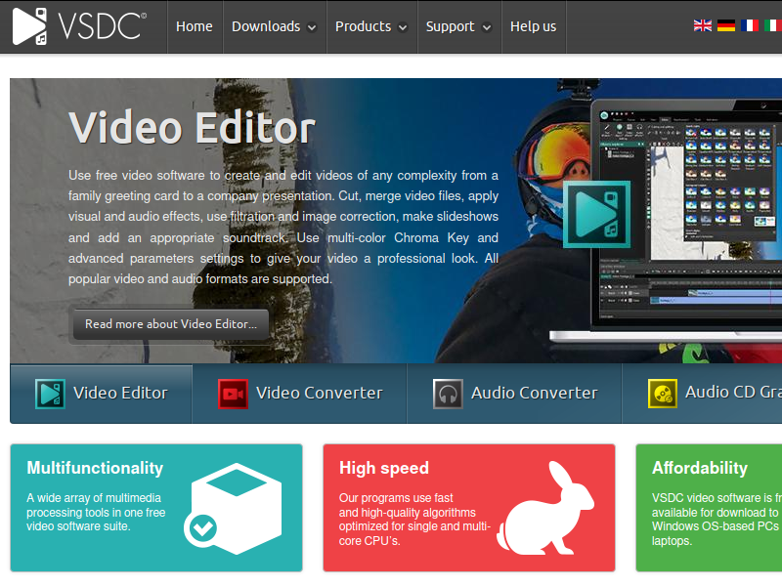
Task: Click the teal Video Editor tab icon
Action: [50, 394]
